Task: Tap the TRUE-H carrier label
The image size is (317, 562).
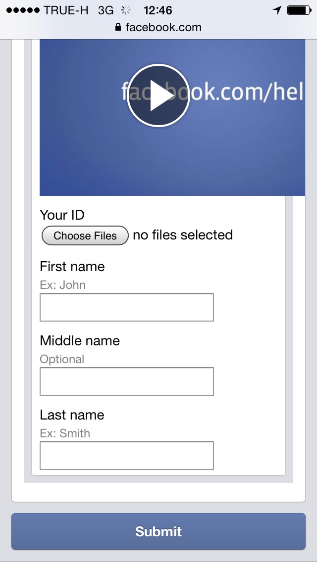Action: click(x=67, y=10)
